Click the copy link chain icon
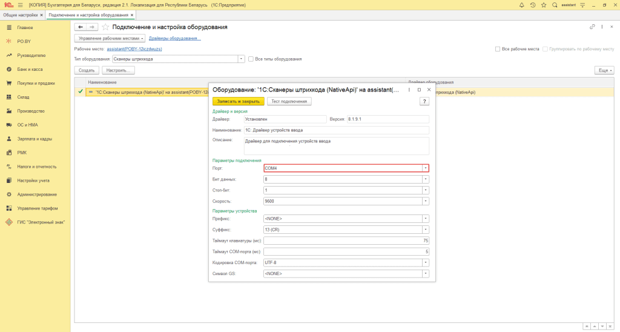The image size is (620, 332). tap(592, 27)
